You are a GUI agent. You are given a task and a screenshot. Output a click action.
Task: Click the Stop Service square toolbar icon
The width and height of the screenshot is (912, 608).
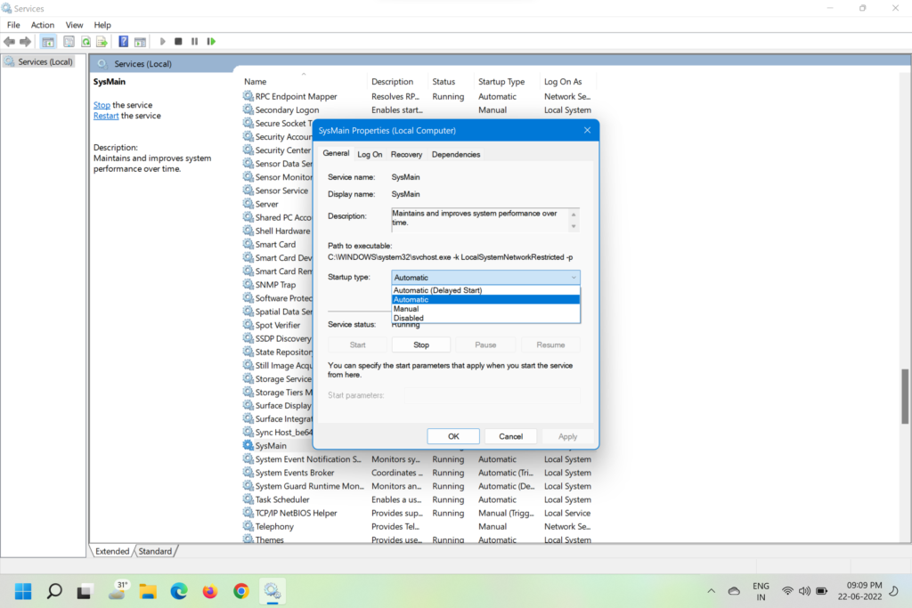click(x=178, y=42)
